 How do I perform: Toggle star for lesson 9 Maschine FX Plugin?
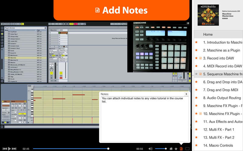pyautogui.click(x=196, y=105)
